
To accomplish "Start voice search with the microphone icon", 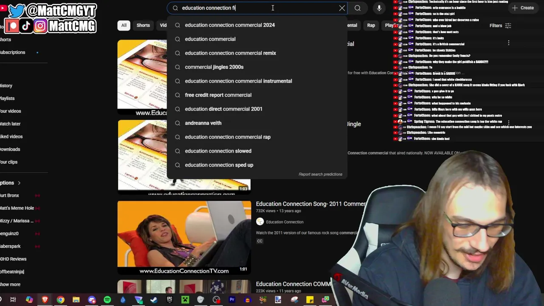I will (x=379, y=8).
